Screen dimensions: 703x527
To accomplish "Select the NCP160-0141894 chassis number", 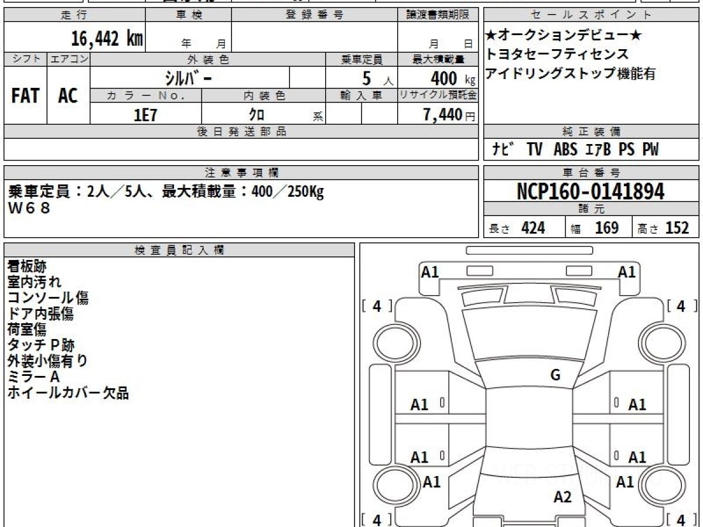I will coord(591,191).
